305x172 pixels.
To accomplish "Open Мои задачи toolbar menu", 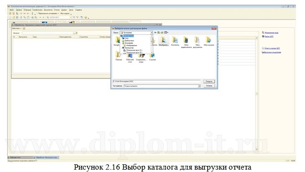I will [65, 14].
